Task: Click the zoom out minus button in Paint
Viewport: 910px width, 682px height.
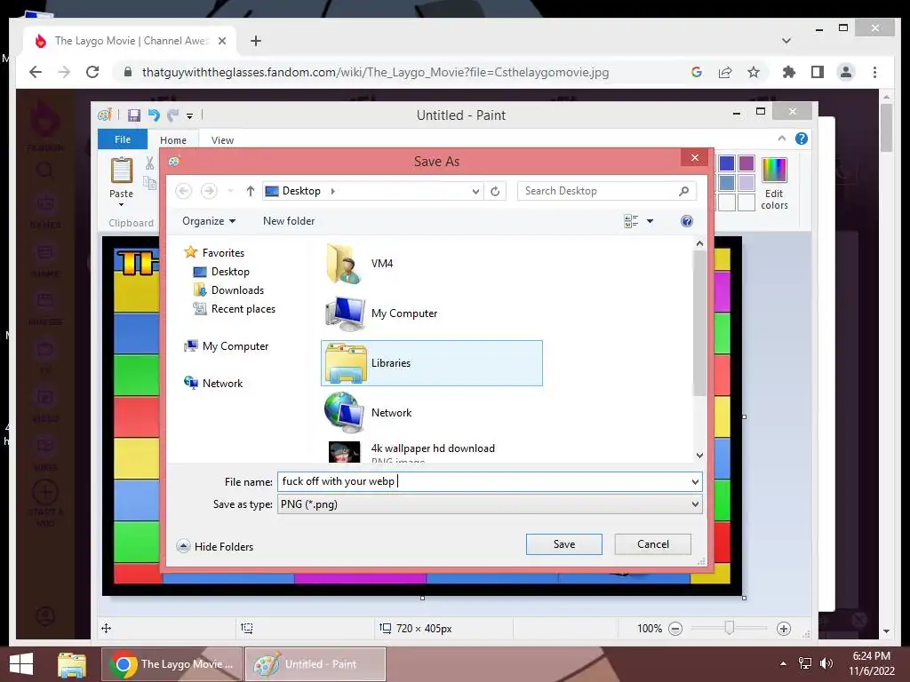Action: pyautogui.click(x=675, y=629)
